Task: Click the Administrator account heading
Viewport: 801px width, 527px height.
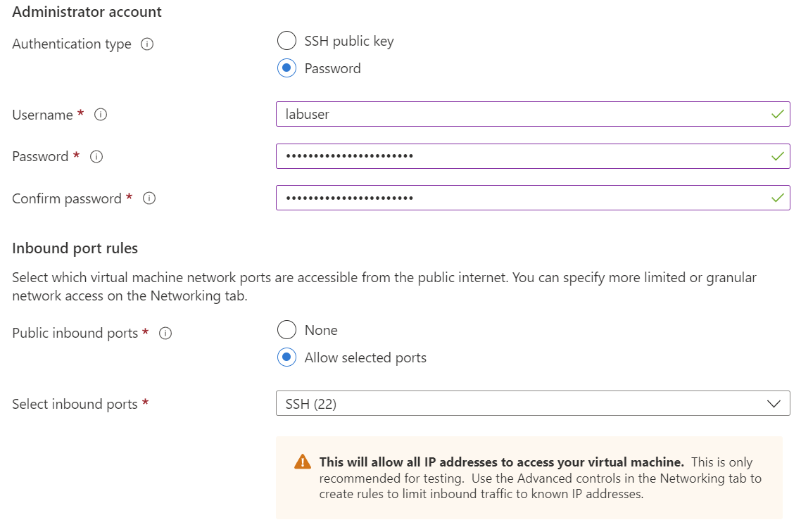Action: pos(87,12)
